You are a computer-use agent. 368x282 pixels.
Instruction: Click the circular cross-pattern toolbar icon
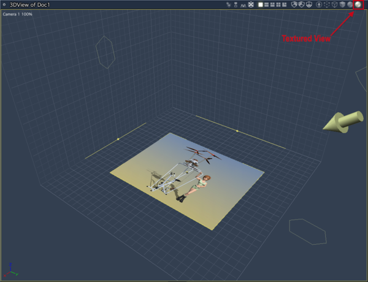coord(251,4)
